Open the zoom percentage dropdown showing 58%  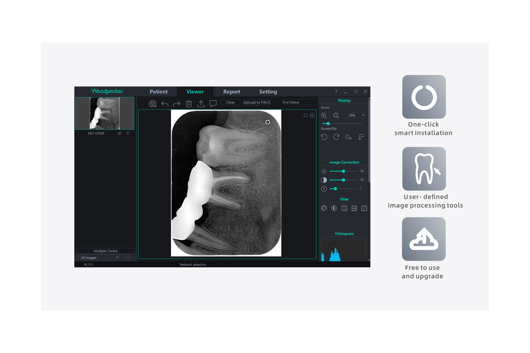click(x=357, y=116)
